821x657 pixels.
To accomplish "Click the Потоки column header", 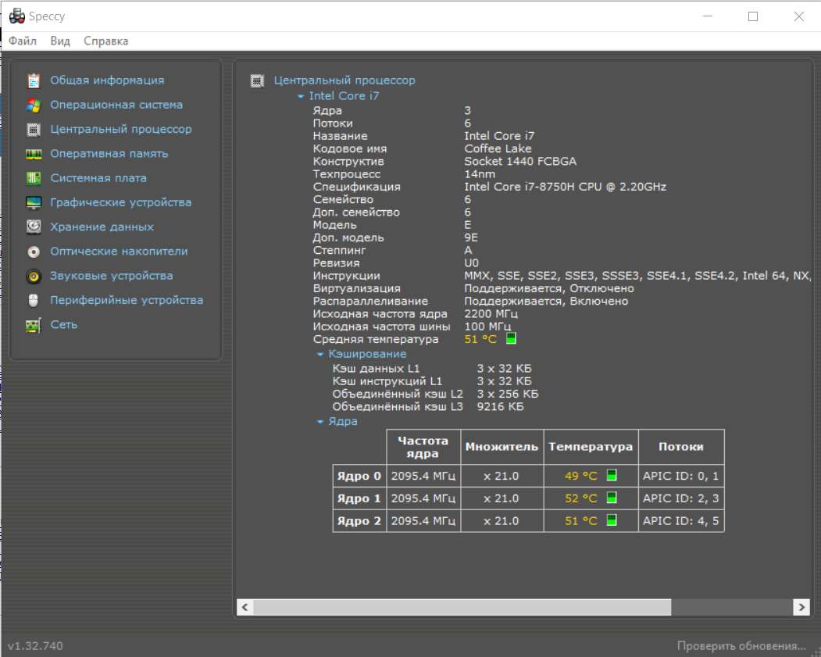I will [x=680, y=447].
